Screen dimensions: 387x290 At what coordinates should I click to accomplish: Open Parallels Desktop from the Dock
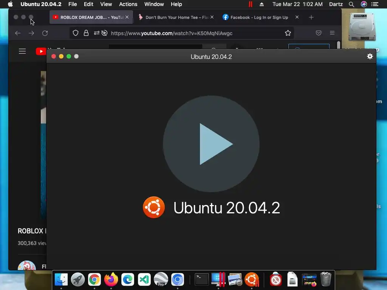tap(218, 279)
